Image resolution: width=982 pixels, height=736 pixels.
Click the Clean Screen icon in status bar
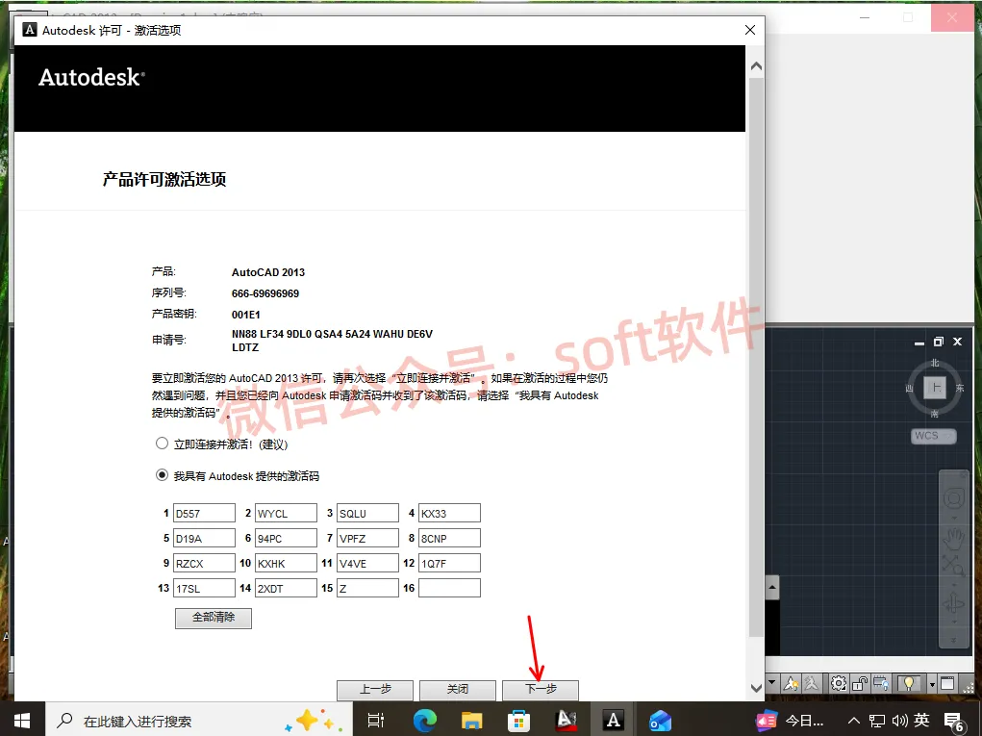[x=947, y=683]
